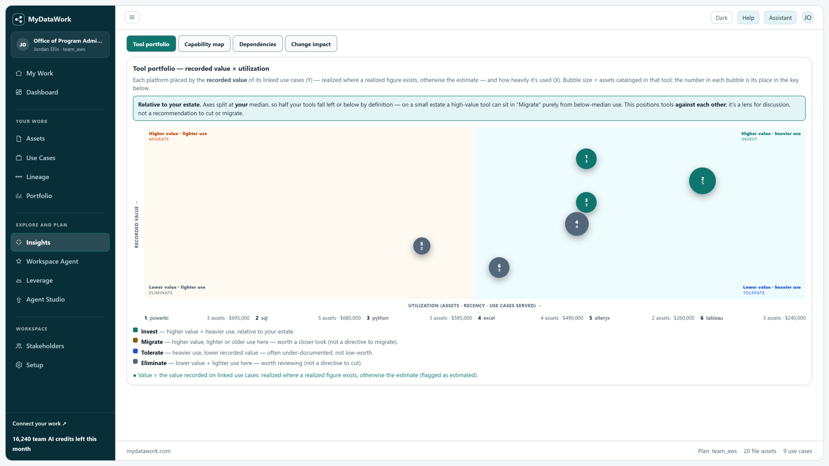Follow the Connect your work link
This screenshot has height=466, width=829.
click(x=39, y=424)
